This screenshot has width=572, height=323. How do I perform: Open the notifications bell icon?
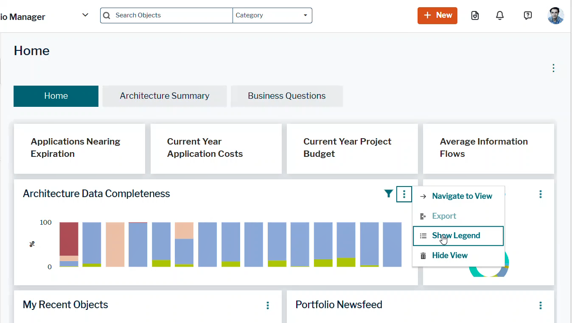point(500,16)
